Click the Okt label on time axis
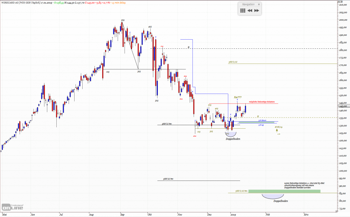 [149, 215]
